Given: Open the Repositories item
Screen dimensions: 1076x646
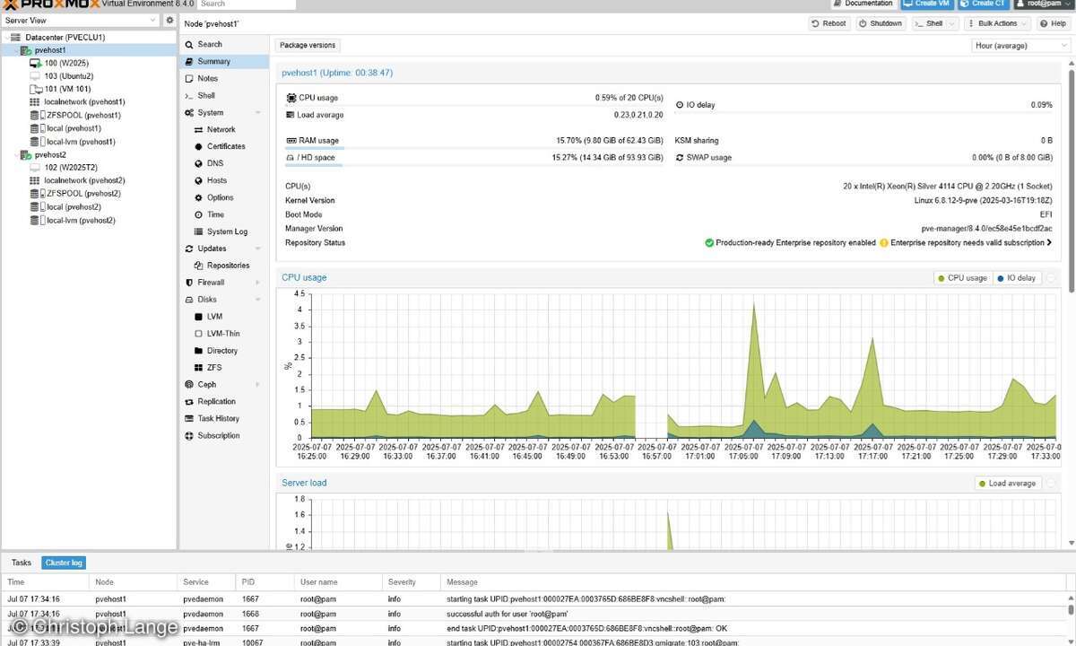Looking at the screenshot, I should click(224, 266).
